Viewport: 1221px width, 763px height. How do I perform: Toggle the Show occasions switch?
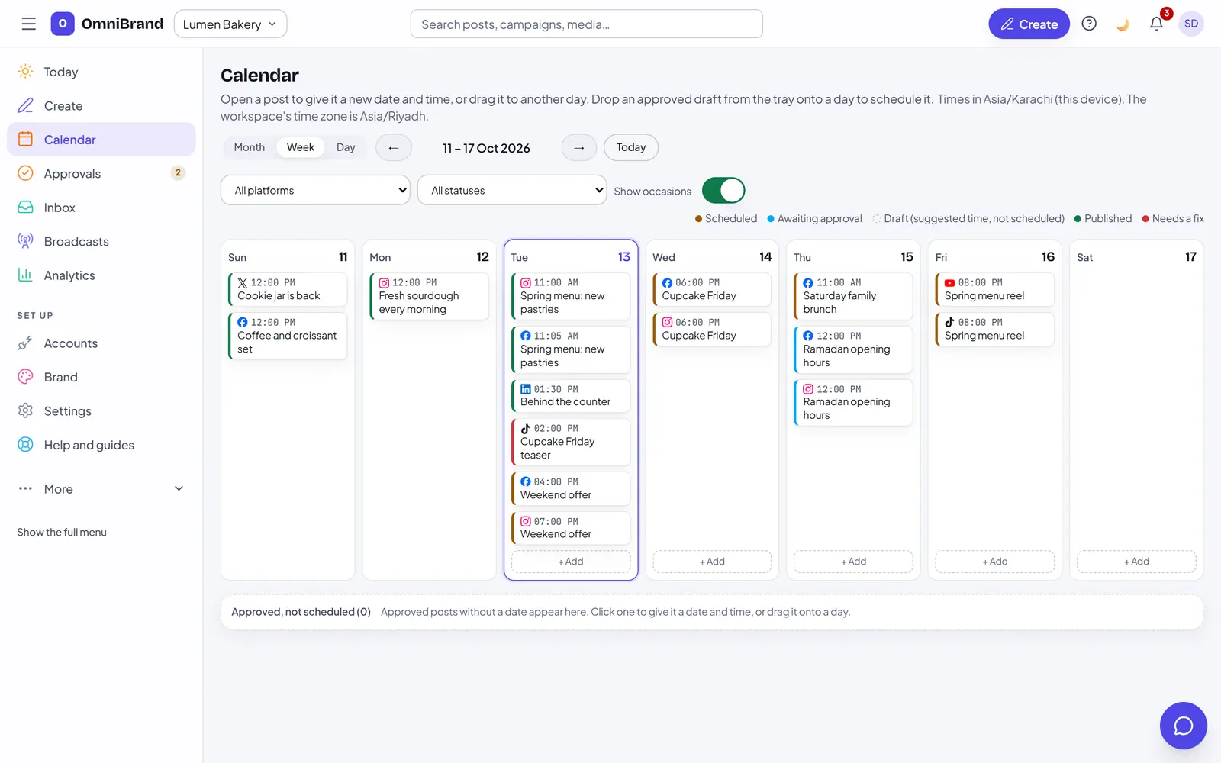tap(723, 191)
